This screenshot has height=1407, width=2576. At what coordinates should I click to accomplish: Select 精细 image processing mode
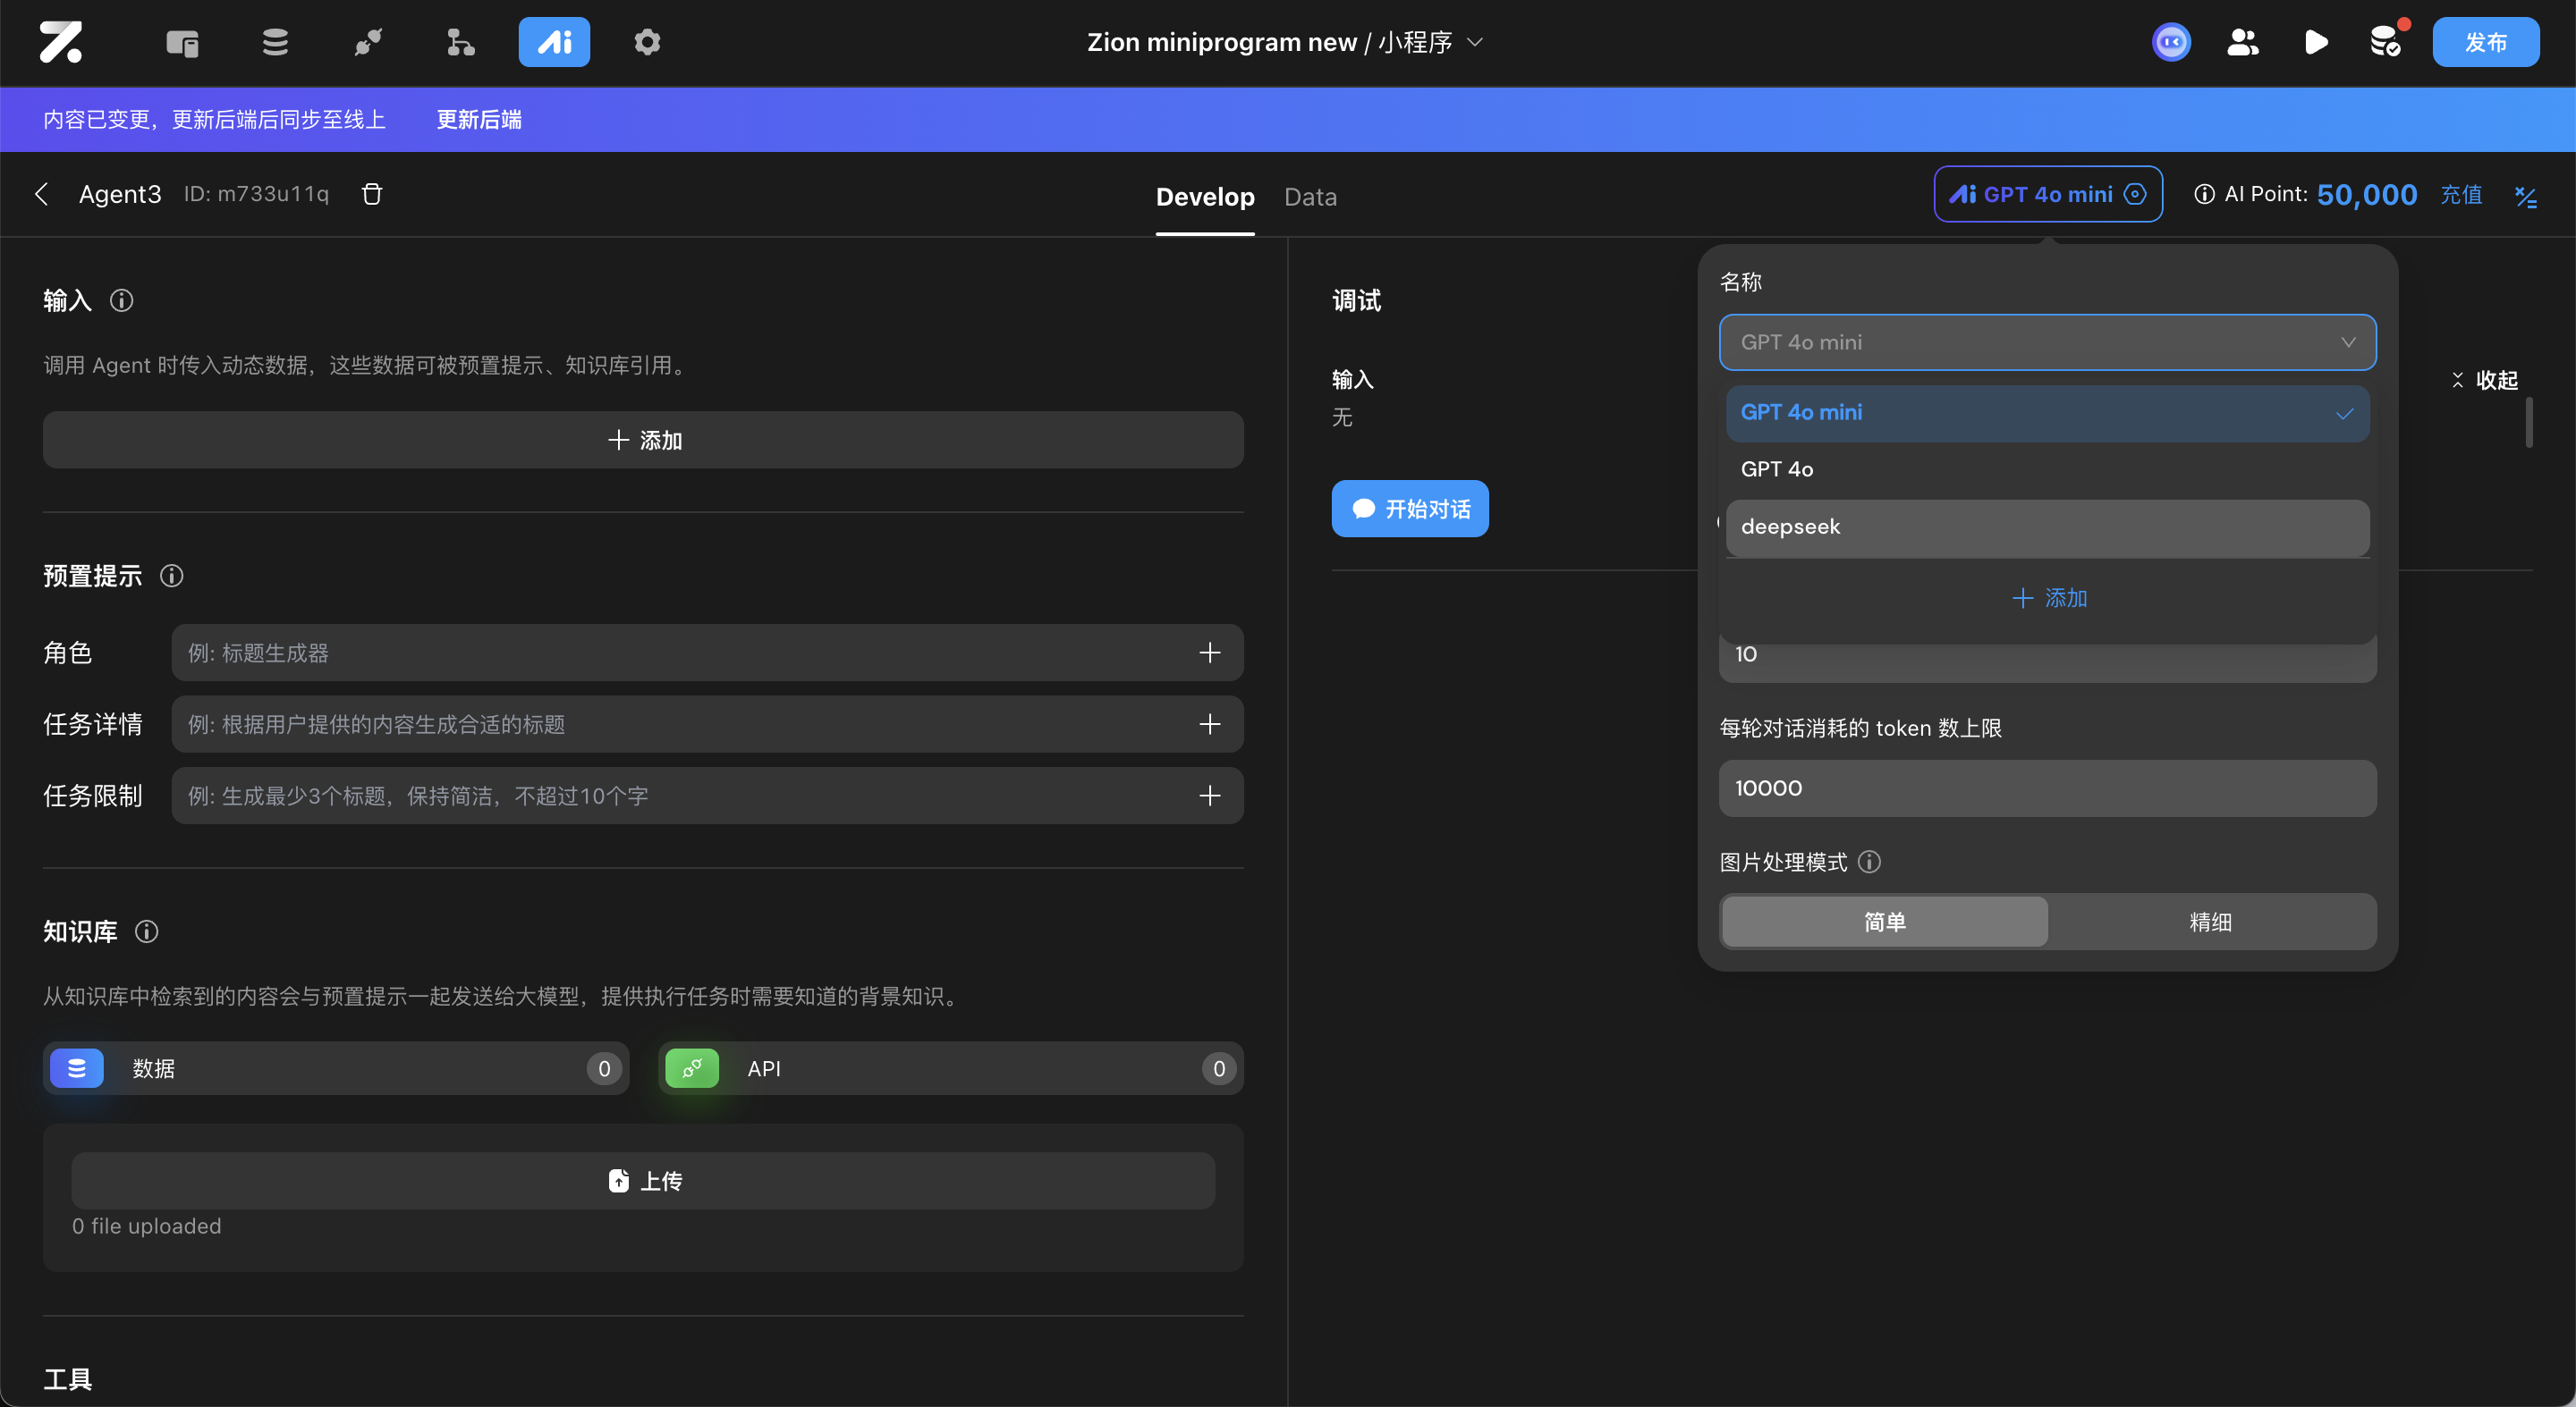point(2210,922)
